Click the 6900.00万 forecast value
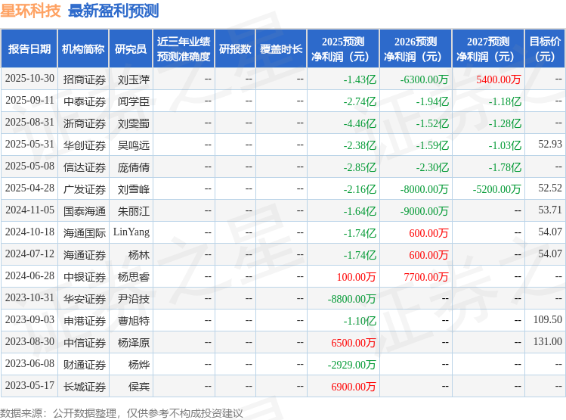This screenshot has height=420, width=566. tap(354, 387)
